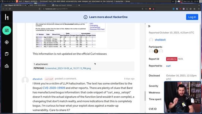Click the OBS tray icon

pyautogui.click(x=182, y=1)
